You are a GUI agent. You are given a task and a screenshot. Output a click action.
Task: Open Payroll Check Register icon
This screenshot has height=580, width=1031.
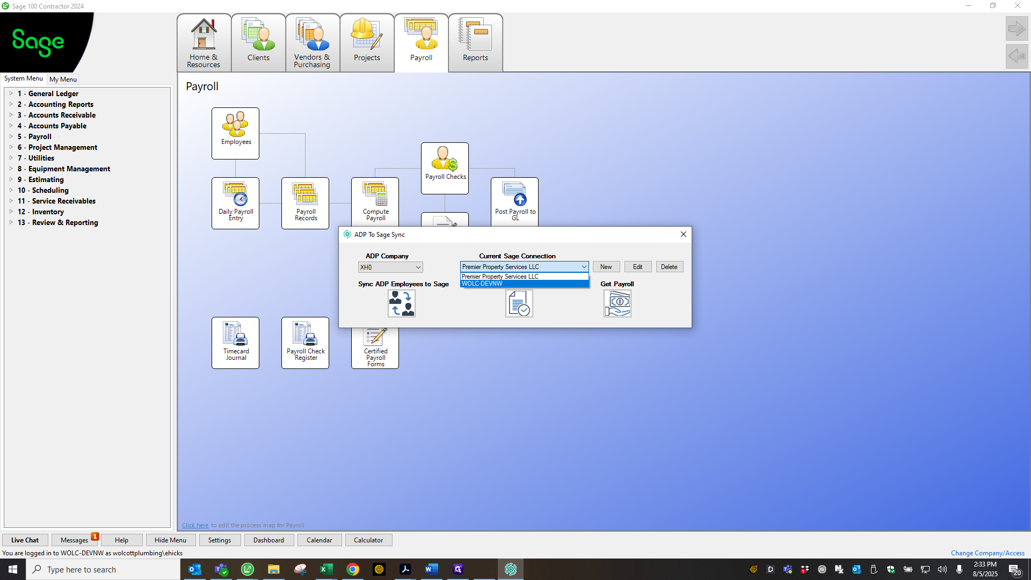[305, 343]
